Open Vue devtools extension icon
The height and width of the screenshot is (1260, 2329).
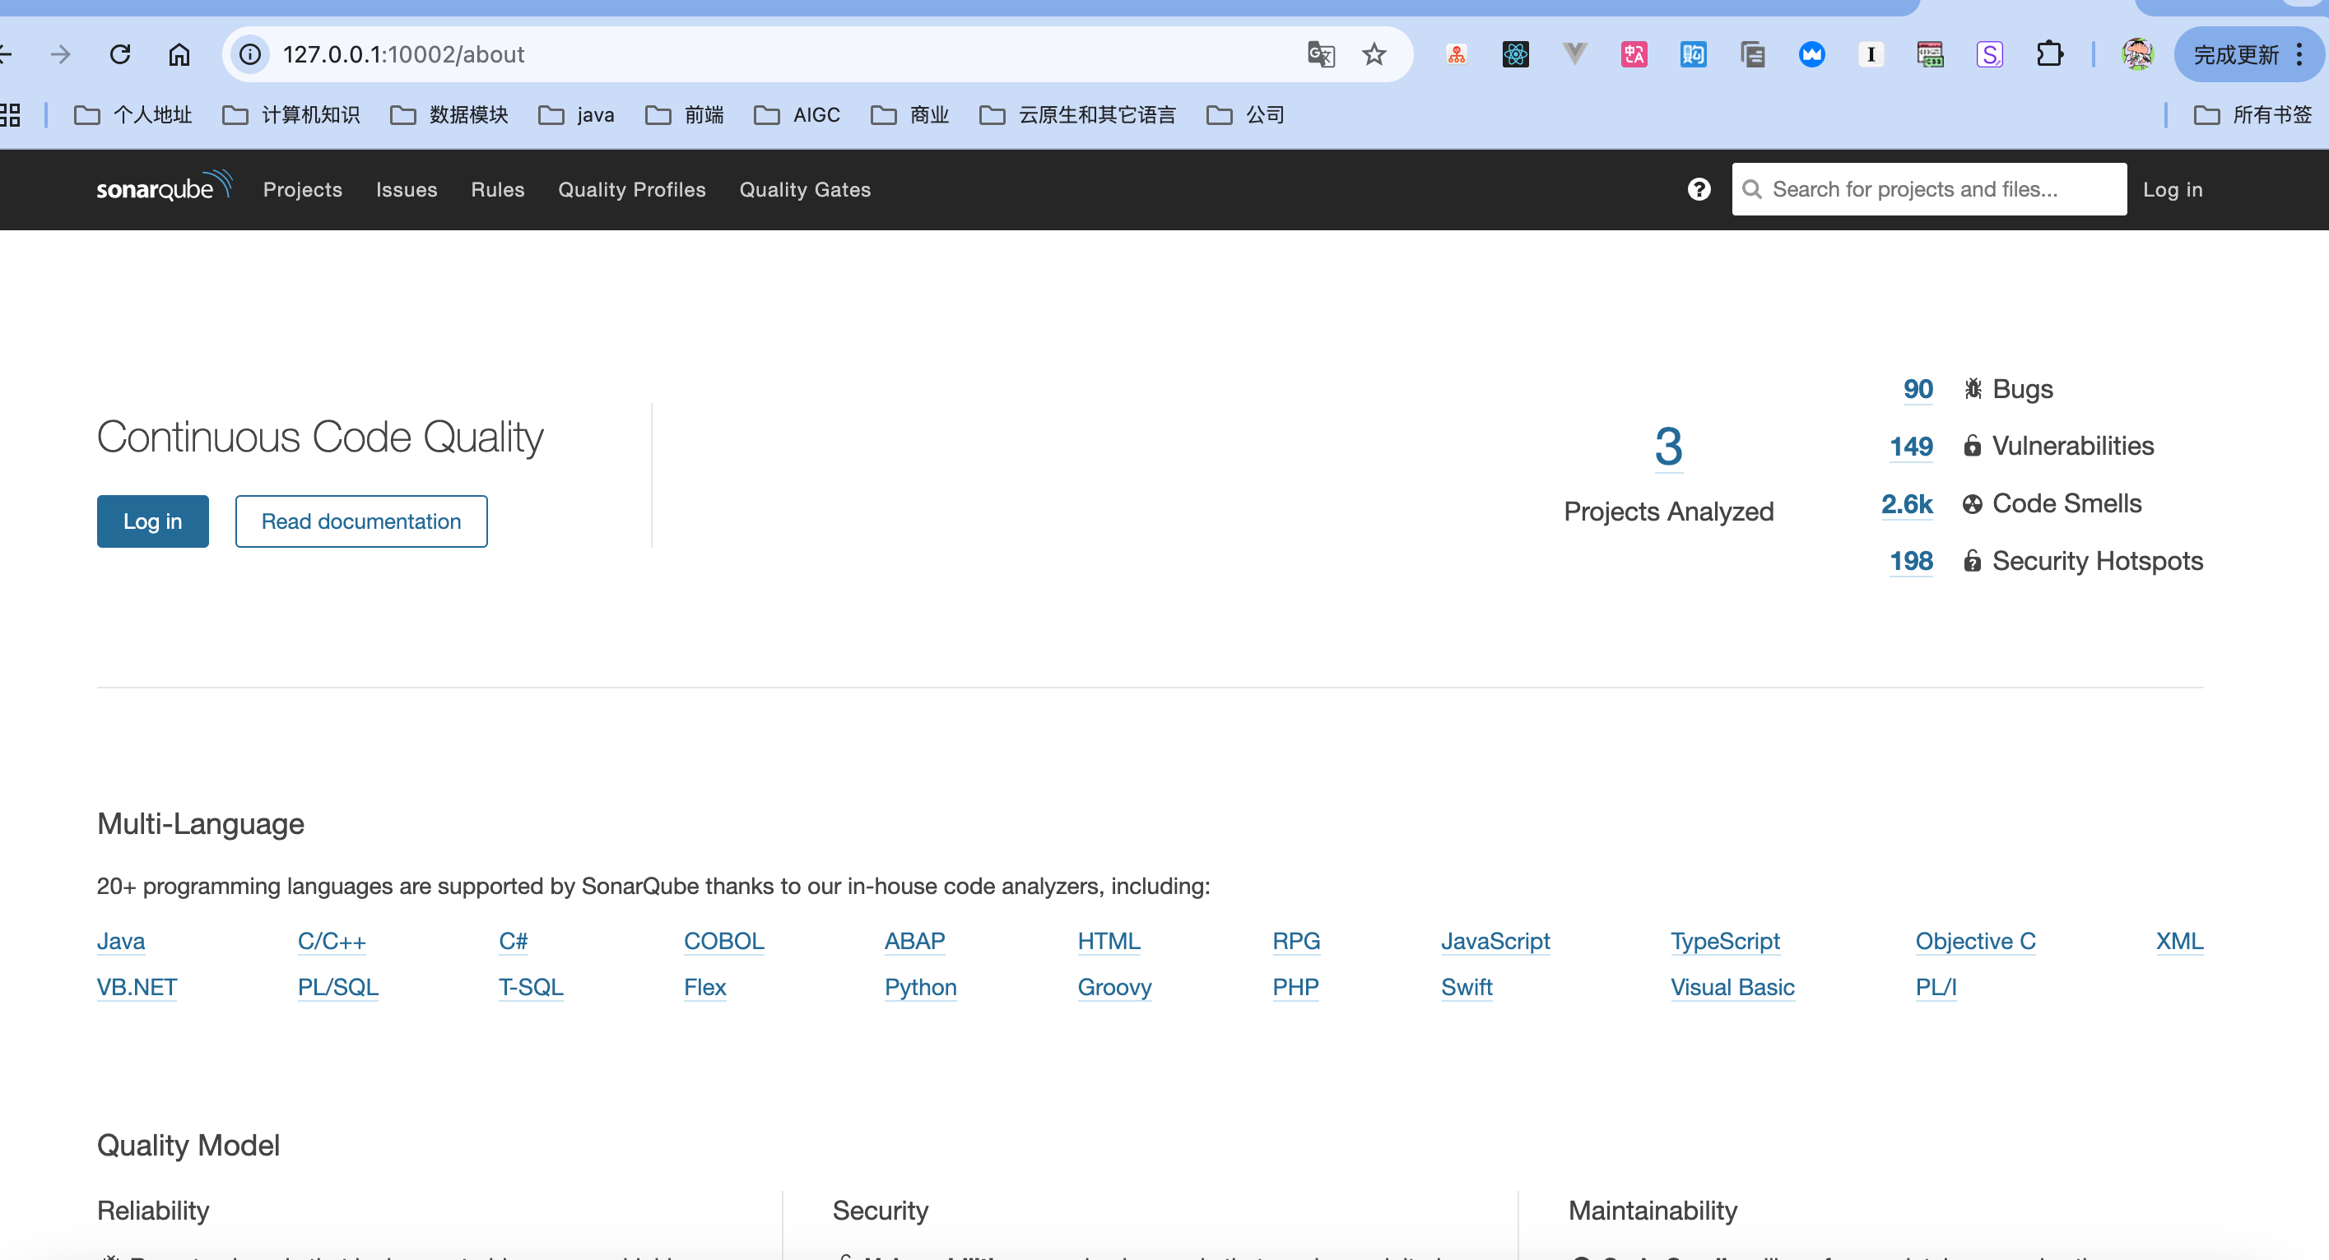tap(1574, 54)
